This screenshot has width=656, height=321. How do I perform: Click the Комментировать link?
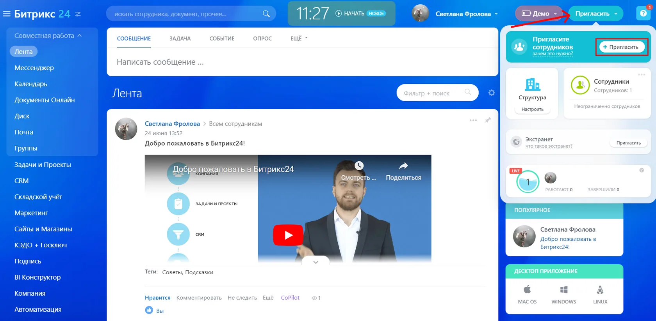[x=199, y=298]
